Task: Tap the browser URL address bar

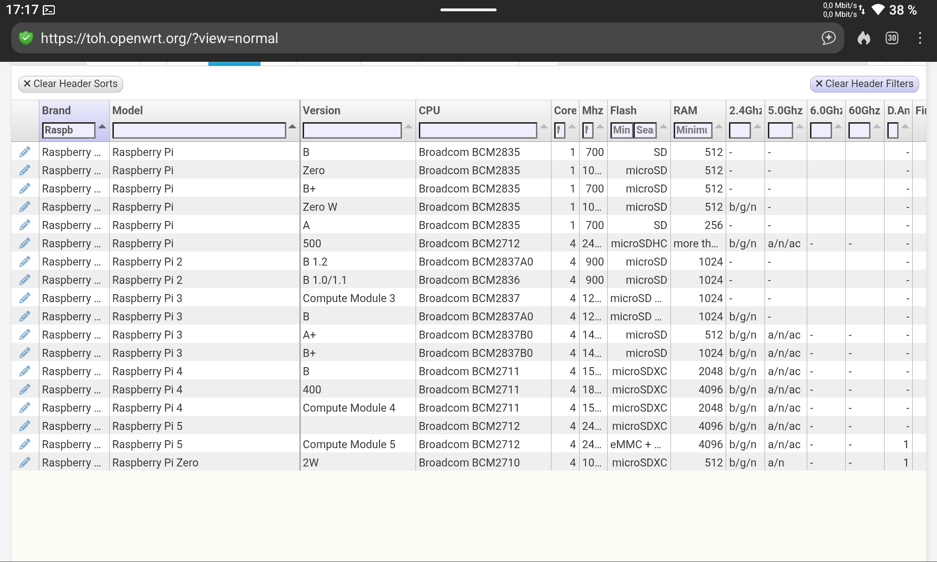Action: (422, 38)
